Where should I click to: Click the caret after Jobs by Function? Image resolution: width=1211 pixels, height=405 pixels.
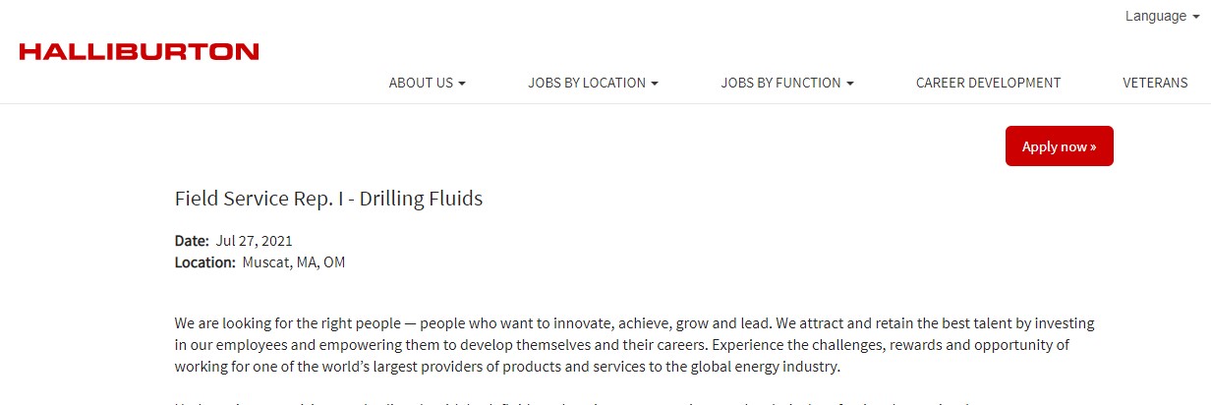850,84
